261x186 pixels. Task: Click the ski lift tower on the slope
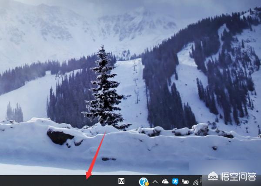pos(136,96)
